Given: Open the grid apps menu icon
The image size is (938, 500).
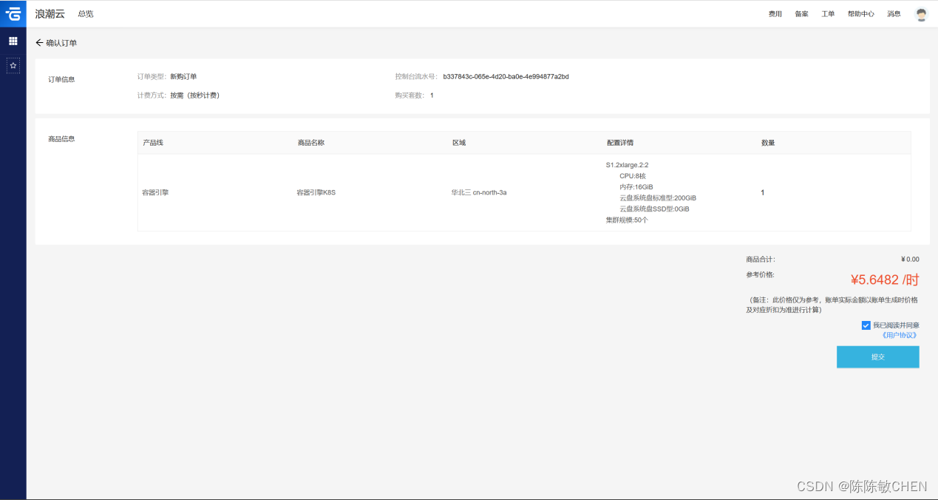Looking at the screenshot, I should click(13, 41).
